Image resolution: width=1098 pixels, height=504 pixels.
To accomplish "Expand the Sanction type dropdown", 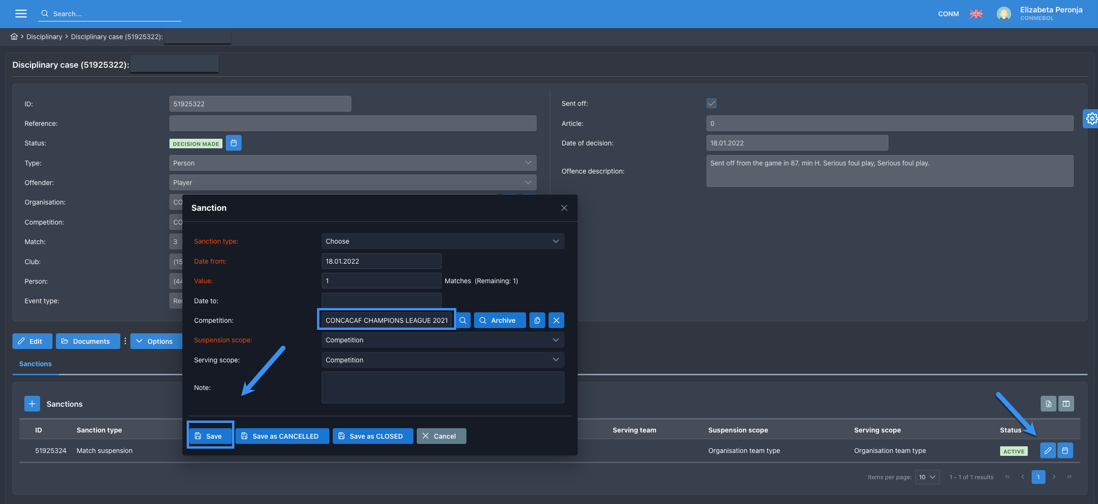I will click(x=442, y=241).
